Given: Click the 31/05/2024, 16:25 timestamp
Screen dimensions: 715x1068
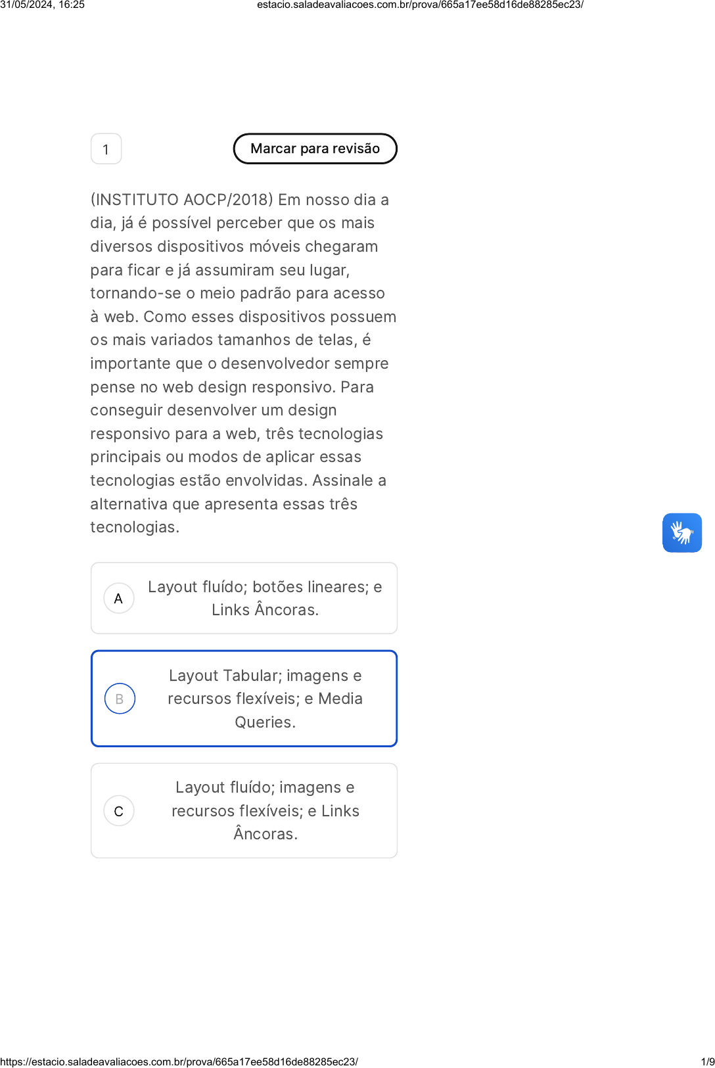Looking at the screenshot, I should click(42, 5).
